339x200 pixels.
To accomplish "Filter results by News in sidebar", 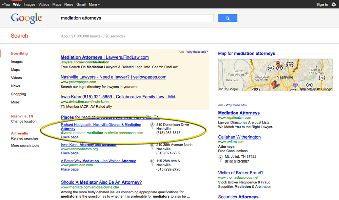I will point(16,86).
